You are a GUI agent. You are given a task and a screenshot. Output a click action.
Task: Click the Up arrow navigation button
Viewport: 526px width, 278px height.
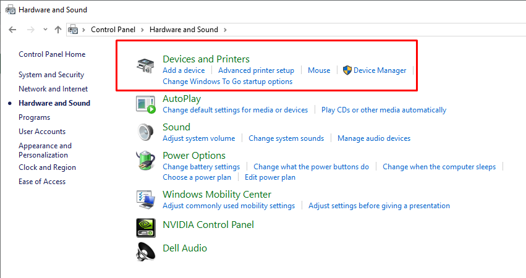[x=58, y=29]
